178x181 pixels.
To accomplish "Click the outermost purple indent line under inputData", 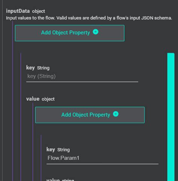I will pos(12,101).
